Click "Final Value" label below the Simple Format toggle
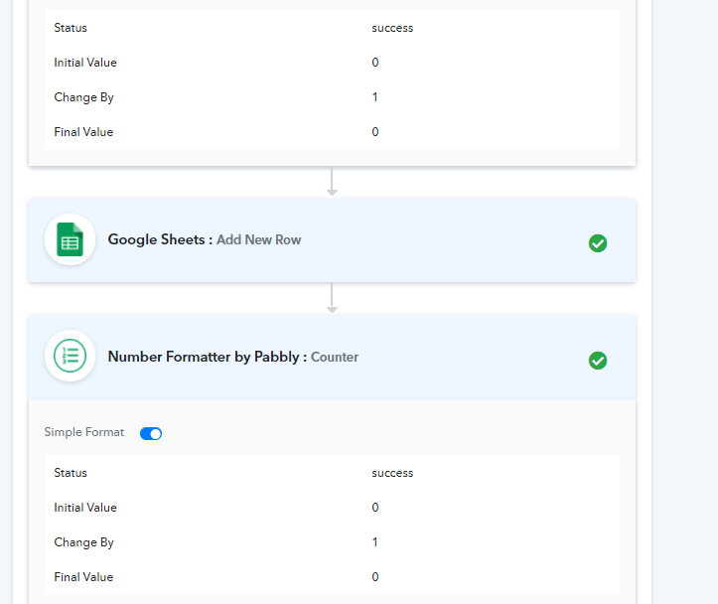718x604 pixels. coord(83,577)
